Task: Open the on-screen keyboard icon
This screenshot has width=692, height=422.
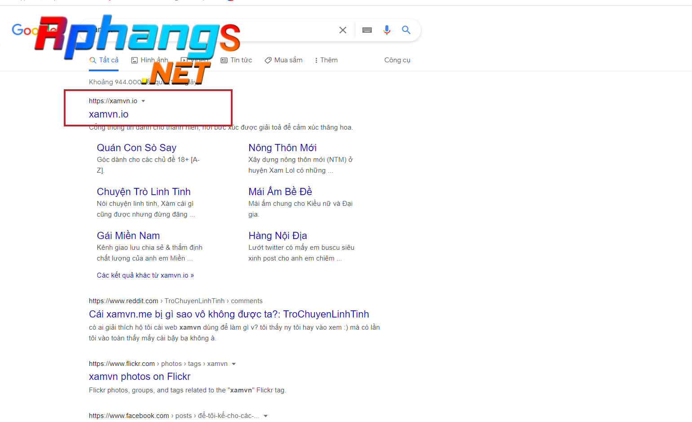Action: click(x=367, y=30)
